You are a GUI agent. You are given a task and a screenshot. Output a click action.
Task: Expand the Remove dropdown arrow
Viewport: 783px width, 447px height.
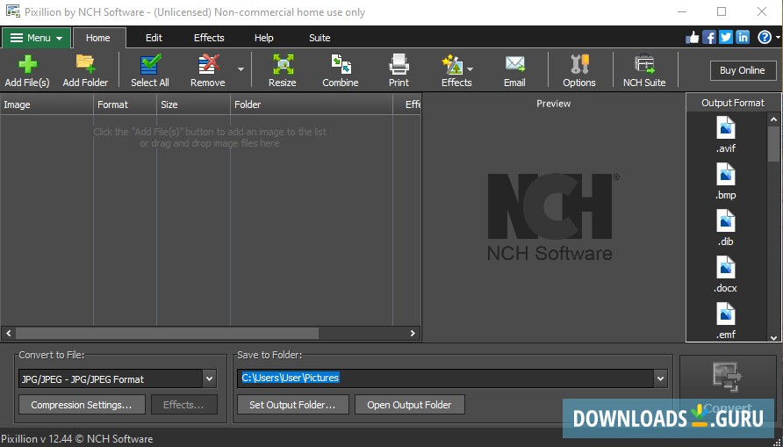[x=241, y=69]
